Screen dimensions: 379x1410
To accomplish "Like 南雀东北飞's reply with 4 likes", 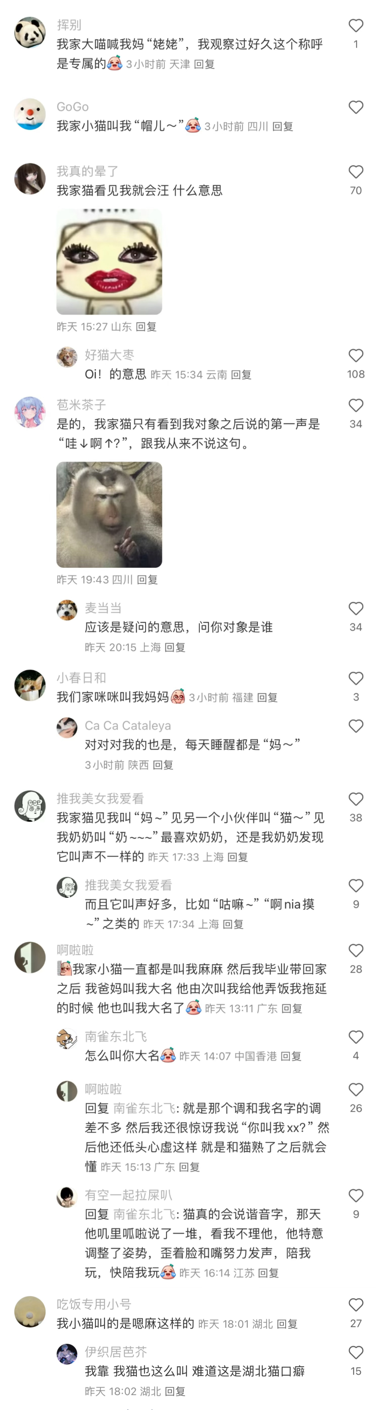I will tap(356, 1037).
